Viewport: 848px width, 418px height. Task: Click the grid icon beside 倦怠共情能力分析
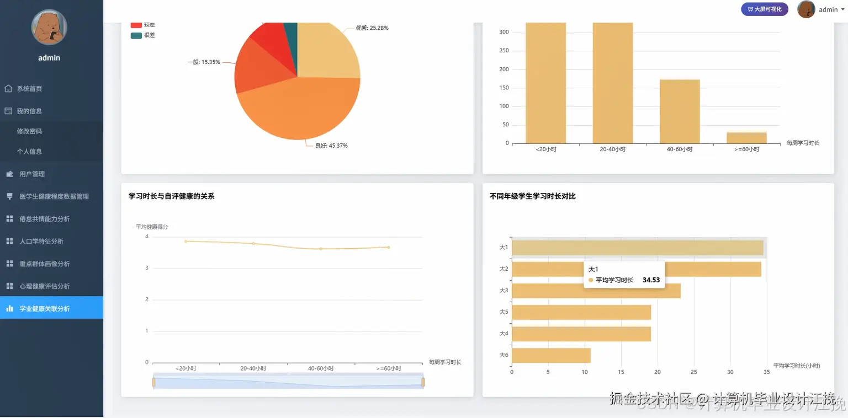click(9, 219)
